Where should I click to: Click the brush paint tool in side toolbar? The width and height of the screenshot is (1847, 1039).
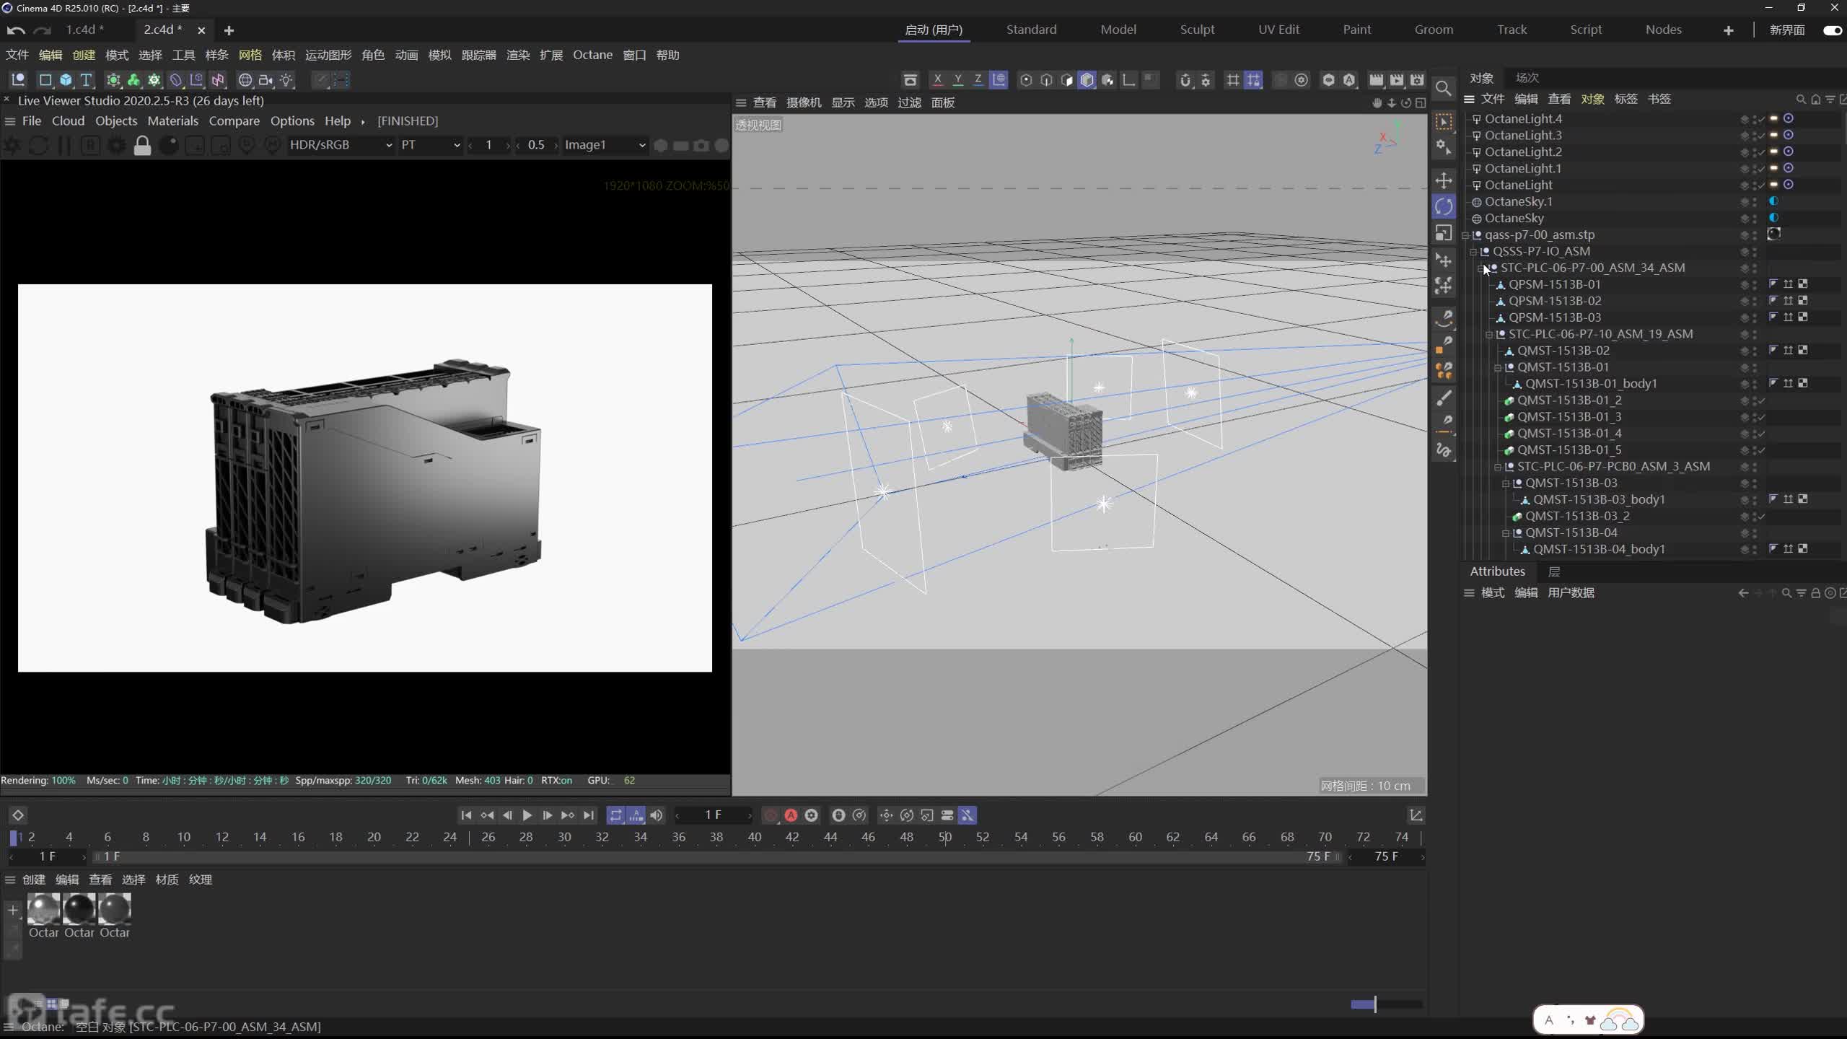1444,398
